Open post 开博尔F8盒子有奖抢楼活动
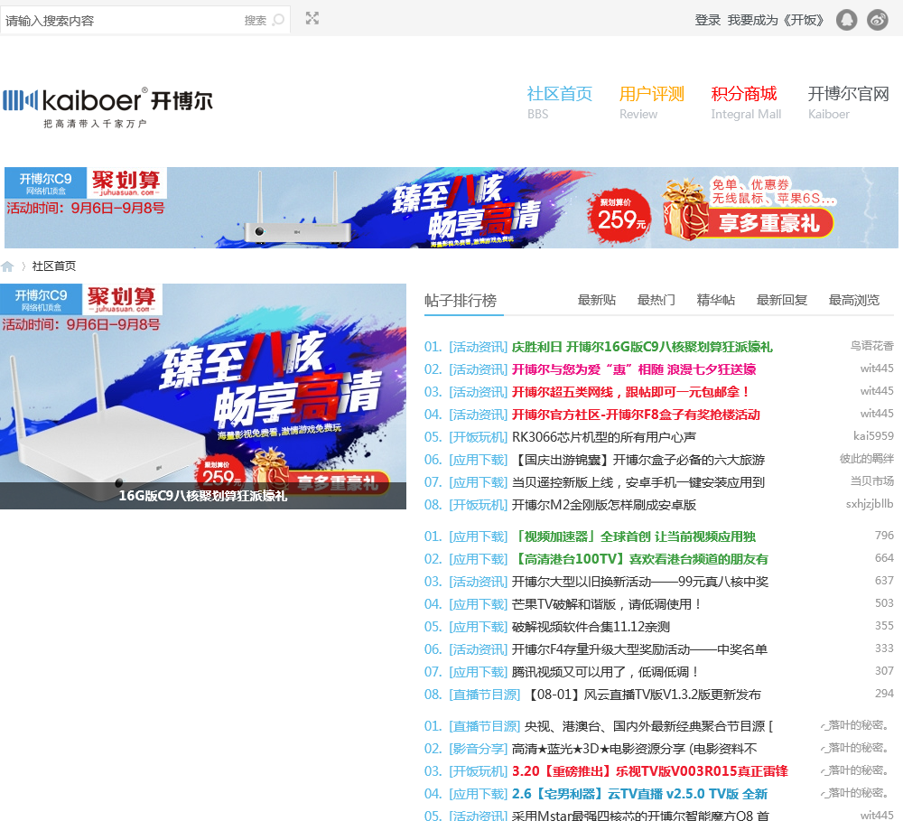903x821 pixels. [x=636, y=415]
